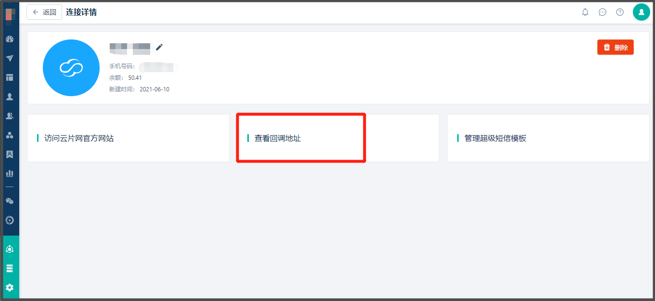
Task: Open 访问云片网官方网站 card
Action: [x=128, y=138]
